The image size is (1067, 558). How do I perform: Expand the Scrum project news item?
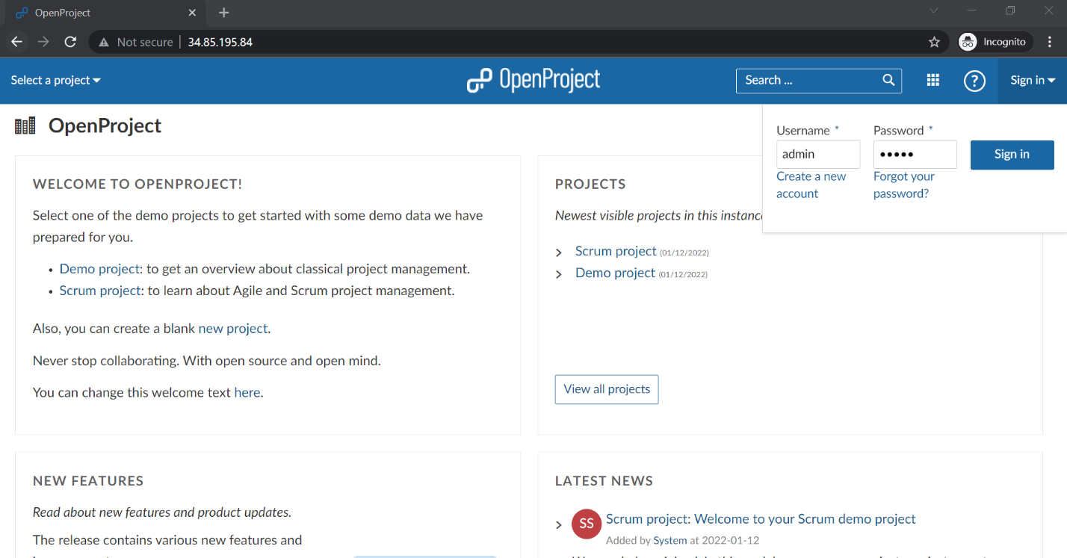tap(559, 525)
